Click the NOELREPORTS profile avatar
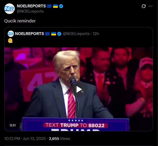158x146 pixels. pyautogui.click(x=9, y=9)
